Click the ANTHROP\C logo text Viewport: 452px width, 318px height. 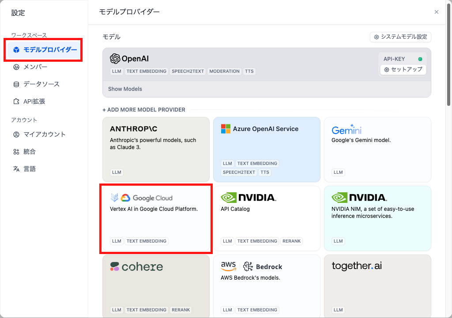tap(133, 129)
